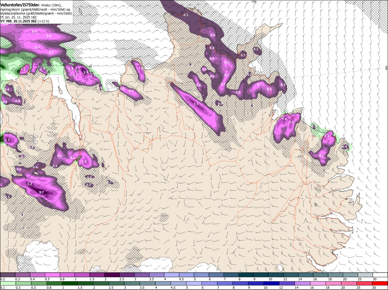Click the 1.6 precipitation value on the map
Screen dimensions: 388x290
[292, 122]
